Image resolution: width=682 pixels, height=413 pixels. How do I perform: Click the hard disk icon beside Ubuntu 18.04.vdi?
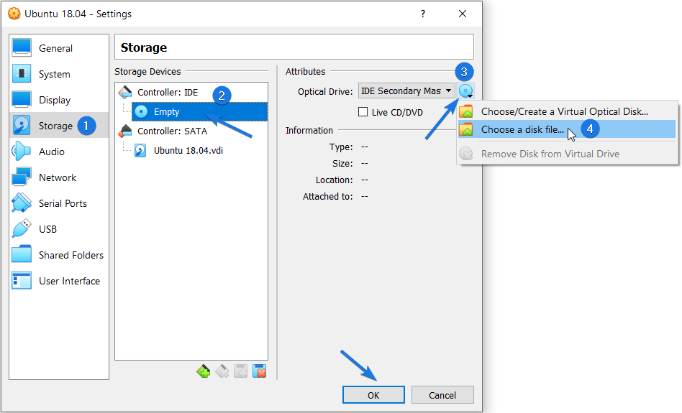[140, 150]
